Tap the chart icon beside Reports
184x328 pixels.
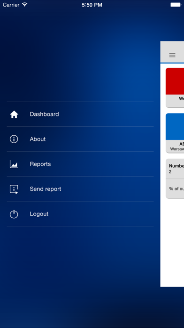pyautogui.click(x=14, y=164)
